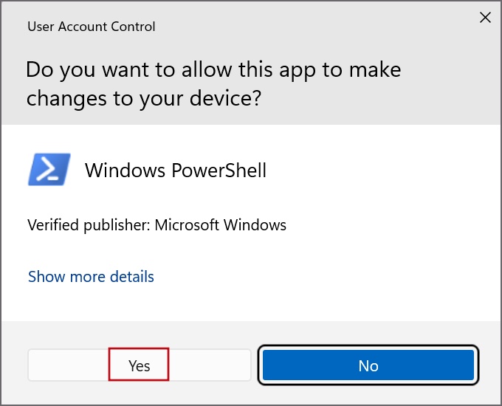502x406 pixels.
Task: Click the User Account Control title
Action: tap(92, 27)
